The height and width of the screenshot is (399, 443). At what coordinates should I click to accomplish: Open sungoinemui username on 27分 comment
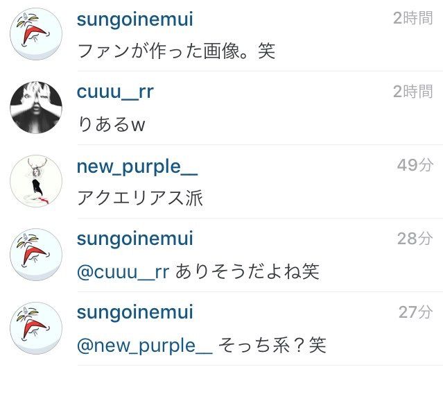tap(135, 312)
